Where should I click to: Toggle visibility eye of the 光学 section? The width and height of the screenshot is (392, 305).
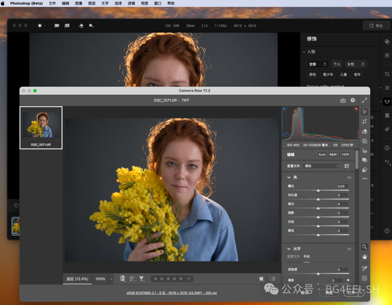[x=349, y=249]
